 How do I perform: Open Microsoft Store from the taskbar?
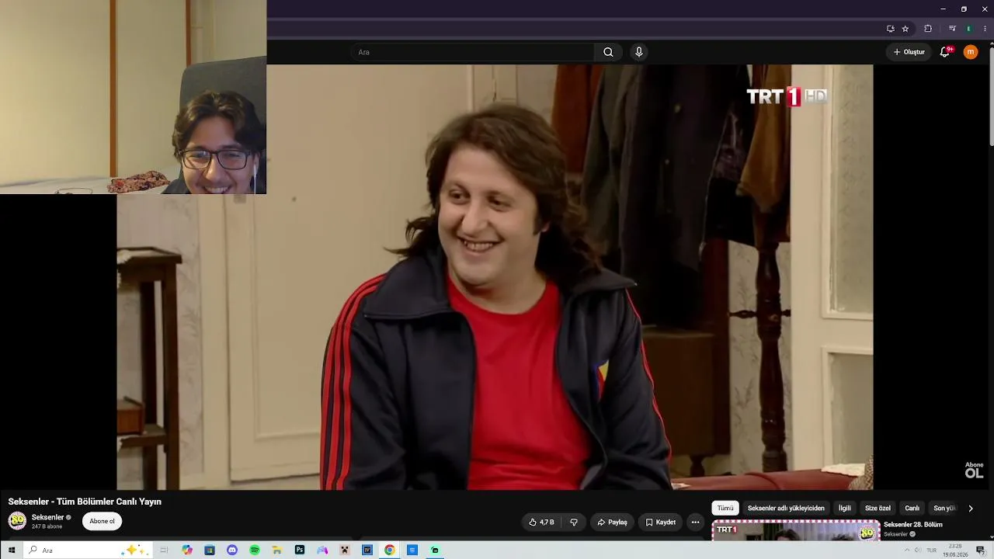[x=210, y=550]
